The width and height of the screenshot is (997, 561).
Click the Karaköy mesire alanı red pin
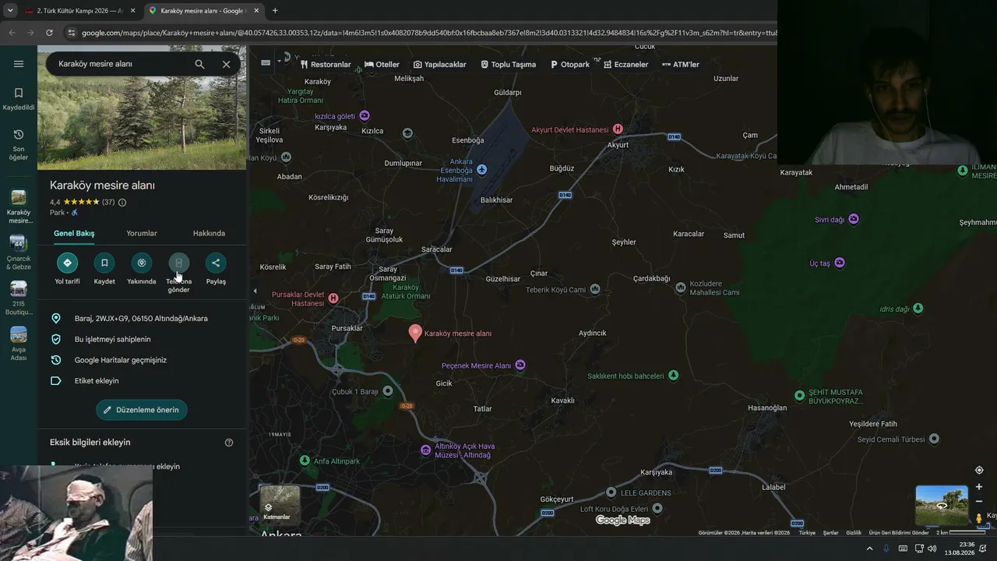point(415,333)
